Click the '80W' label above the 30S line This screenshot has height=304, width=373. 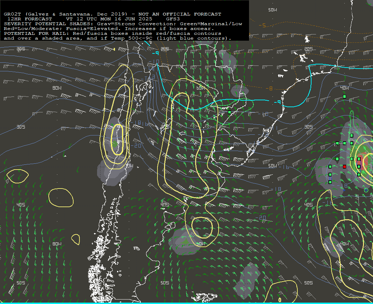pyautogui.click(x=57, y=88)
